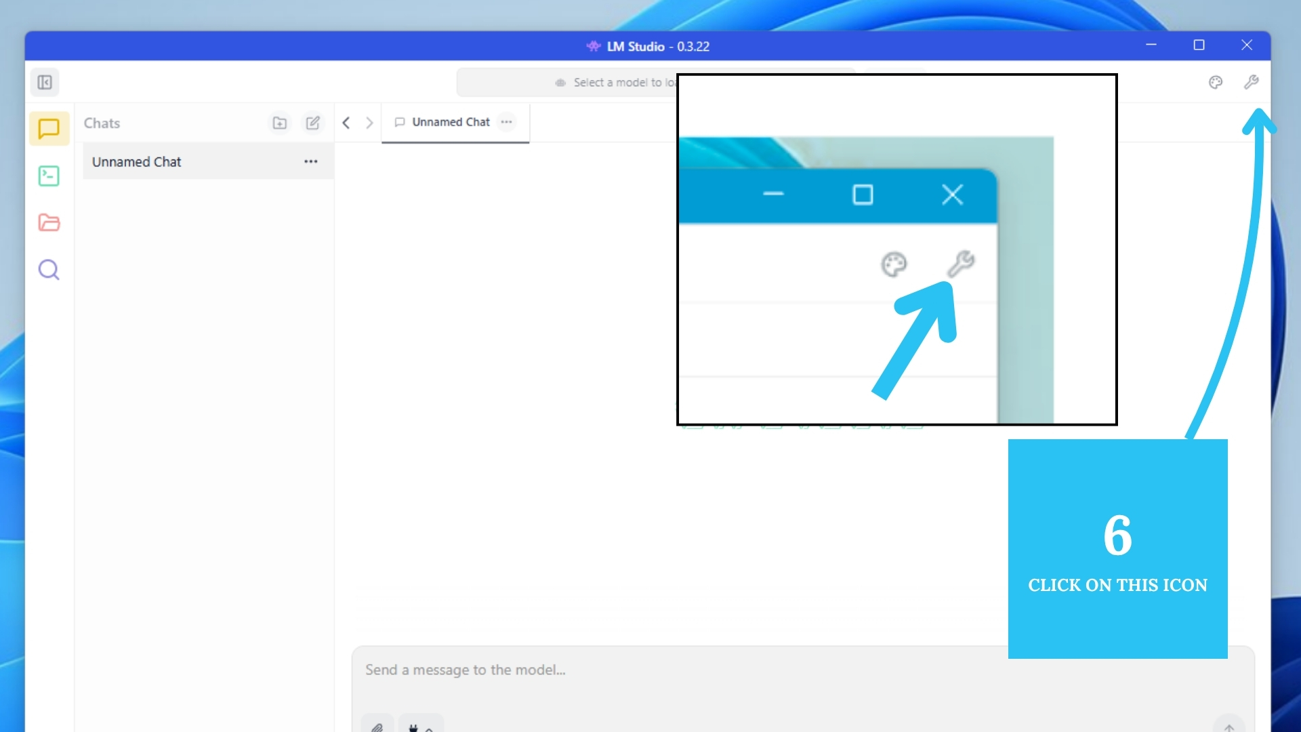Image resolution: width=1301 pixels, height=732 pixels.
Task: Close the LM Studio window
Action: pyautogui.click(x=1247, y=45)
